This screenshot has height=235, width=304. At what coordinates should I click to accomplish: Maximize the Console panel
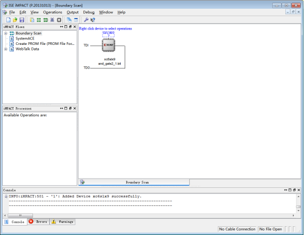pos(290,190)
